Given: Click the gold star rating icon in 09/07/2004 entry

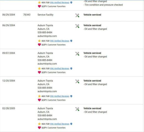Looking at the screenshot, I should pyautogui.click(x=39, y=68).
